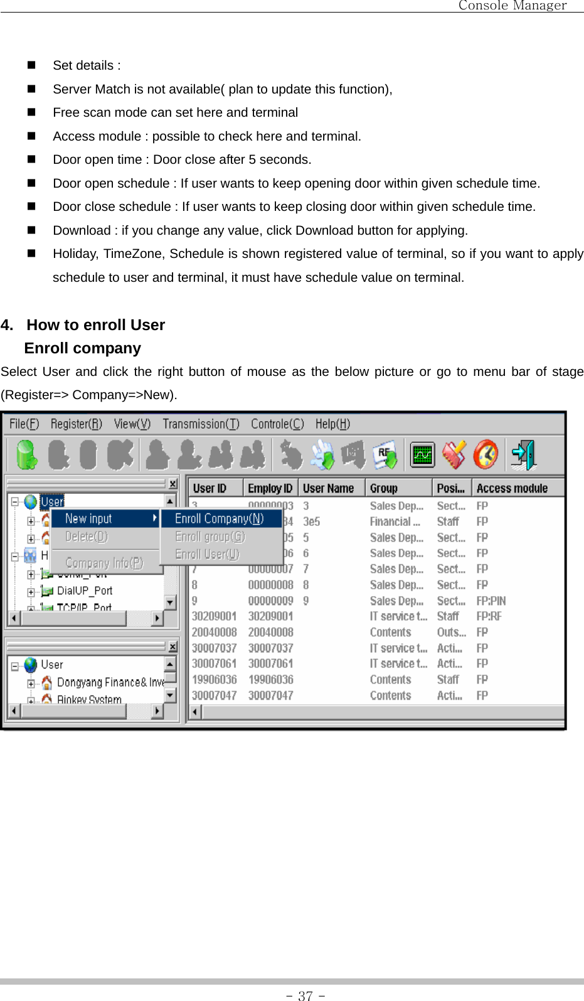Sort by Group column header
584x1001 pixels.
[399, 488]
